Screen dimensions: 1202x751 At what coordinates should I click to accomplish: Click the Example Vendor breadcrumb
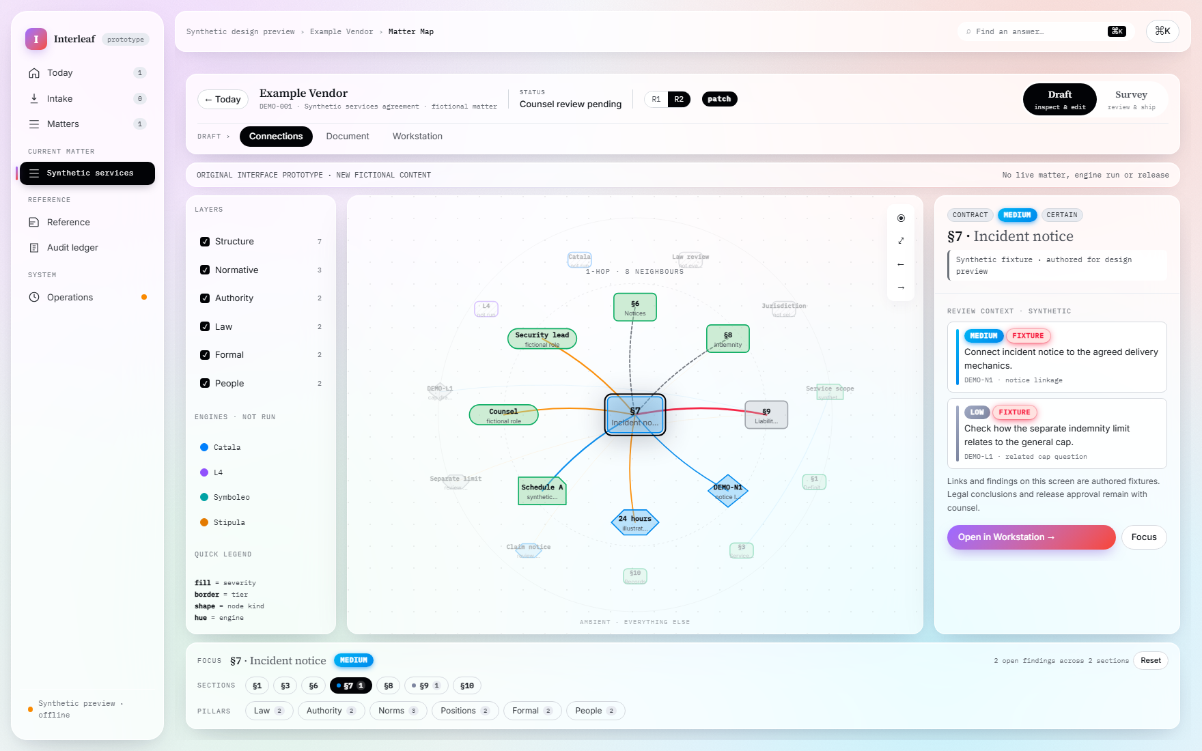point(341,32)
